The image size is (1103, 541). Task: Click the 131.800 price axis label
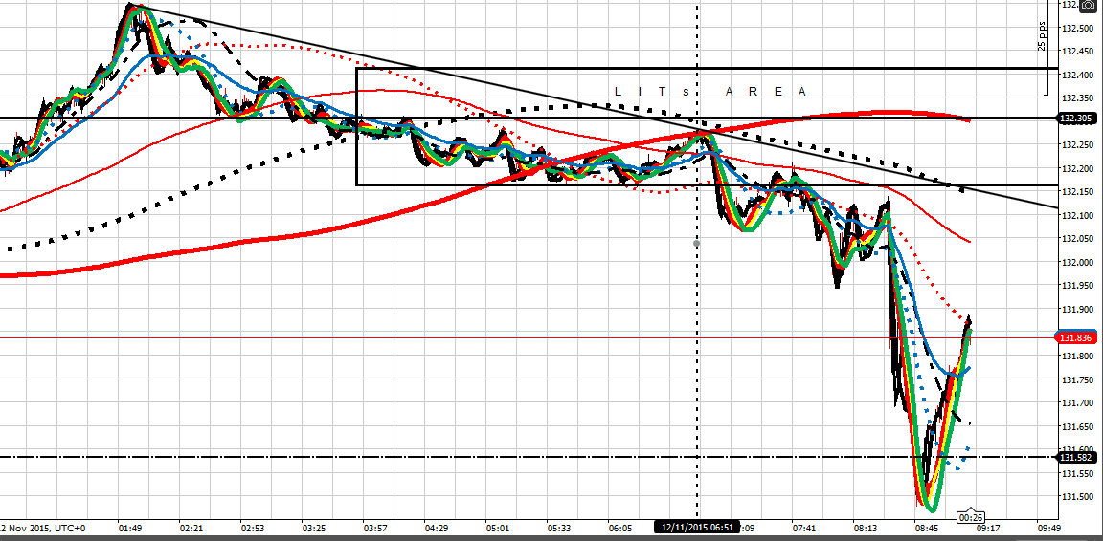pos(1078,357)
